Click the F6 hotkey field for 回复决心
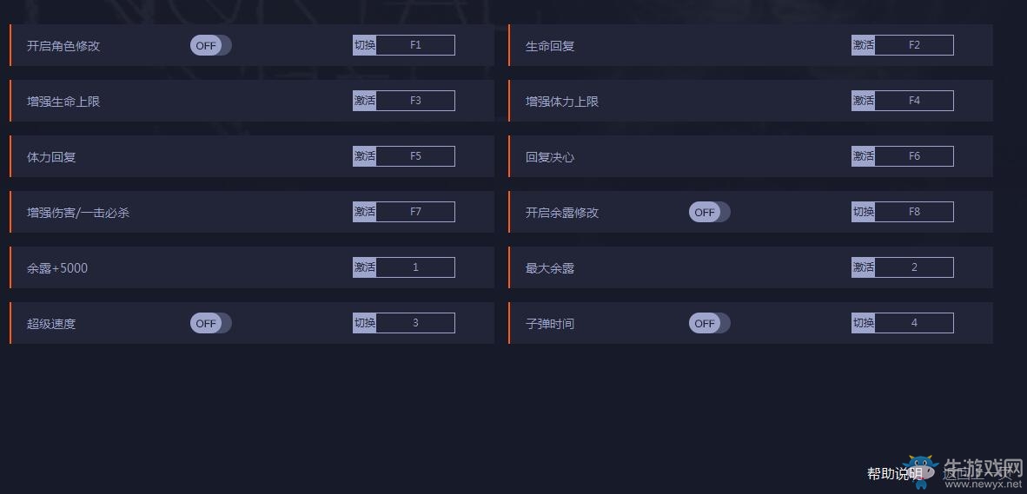The height and width of the screenshot is (494, 1027). (x=914, y=156)
